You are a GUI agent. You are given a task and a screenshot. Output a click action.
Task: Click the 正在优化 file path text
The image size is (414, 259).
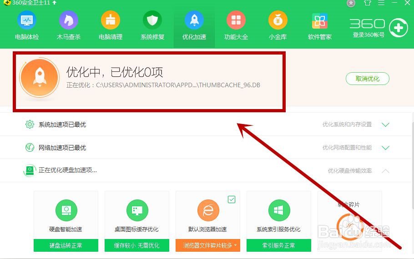click(163, 85)
